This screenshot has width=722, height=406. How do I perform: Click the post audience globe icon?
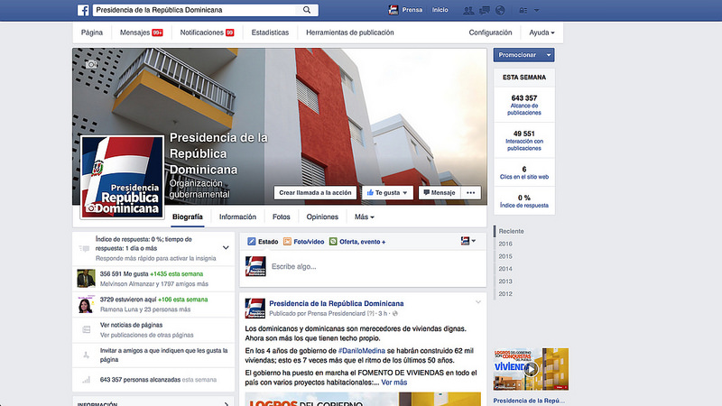tap(395, 313)
